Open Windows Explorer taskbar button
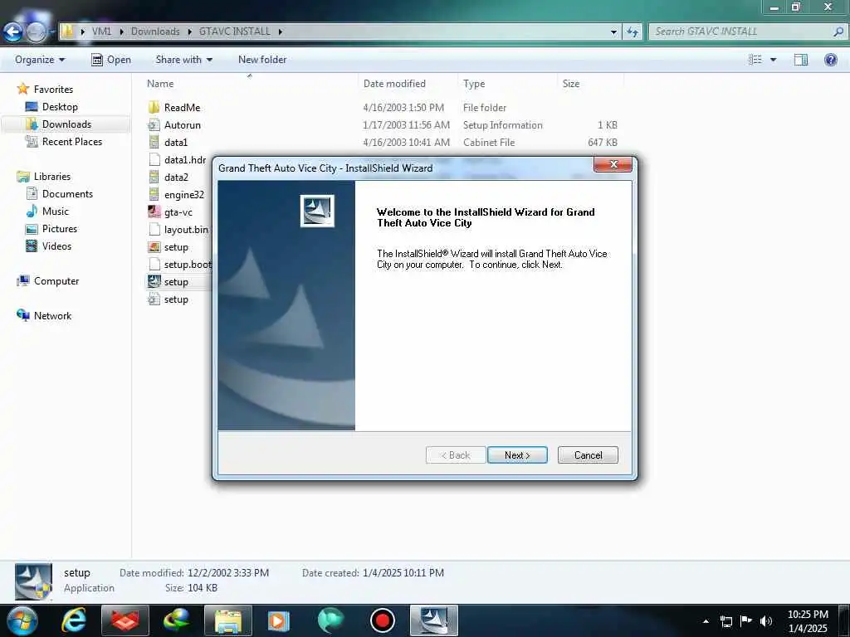The image size is (850, 637). coord(227,620)
